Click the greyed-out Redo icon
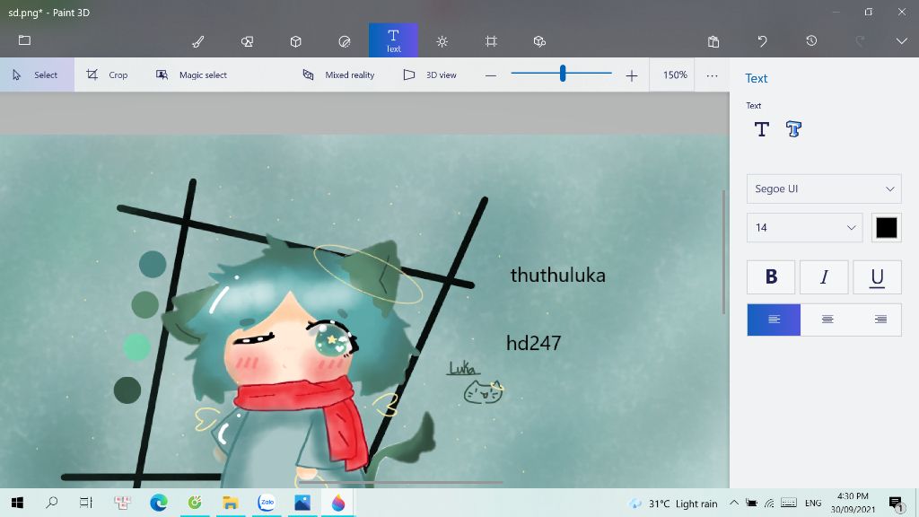 pyautogui.click(x=860, y=41)
